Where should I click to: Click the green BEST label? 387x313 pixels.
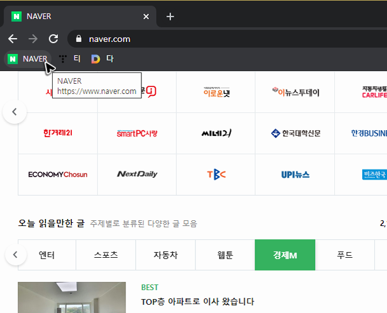click(x=150, y=288)
